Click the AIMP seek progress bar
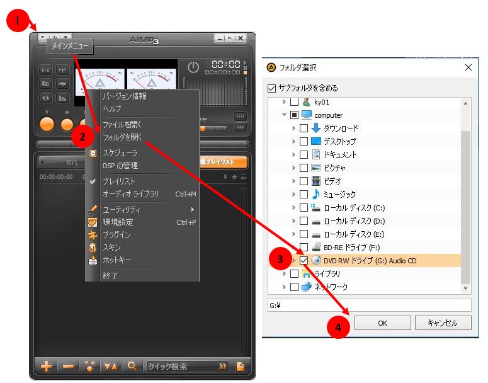Screen dimensions: 488x383 point(142,144)
